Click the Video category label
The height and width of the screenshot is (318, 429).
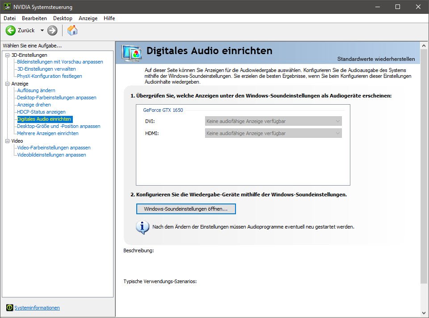[17, 141]
